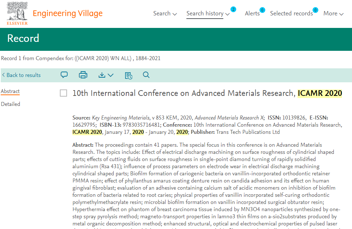This screenshot has height=229, width=352.
Task: Open the Alerts page
Action: pyautogui.click(x=252, y=14)
